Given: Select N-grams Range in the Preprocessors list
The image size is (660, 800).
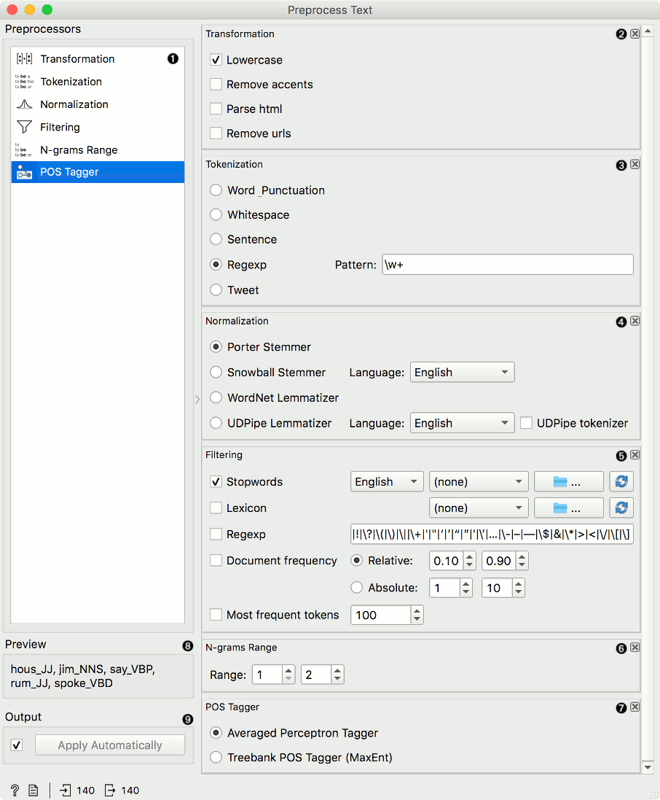Looking at the screenshot, I should coord(79,150).
